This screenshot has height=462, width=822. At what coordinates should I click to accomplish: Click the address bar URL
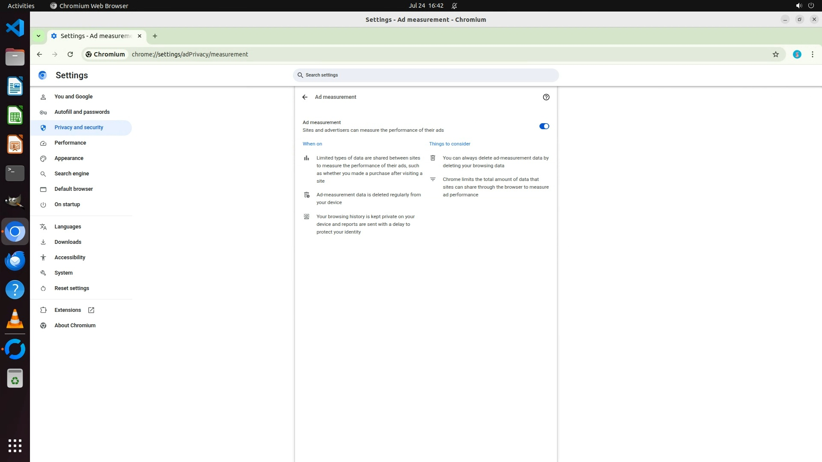click(x=190, y=54)
